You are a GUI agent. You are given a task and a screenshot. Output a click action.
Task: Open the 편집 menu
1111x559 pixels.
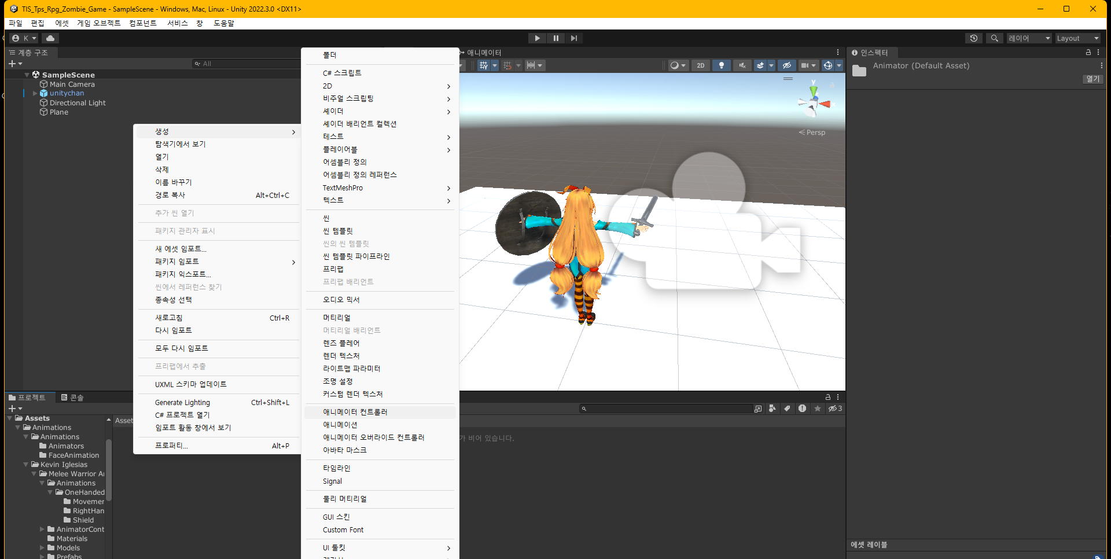coord(38,23)
